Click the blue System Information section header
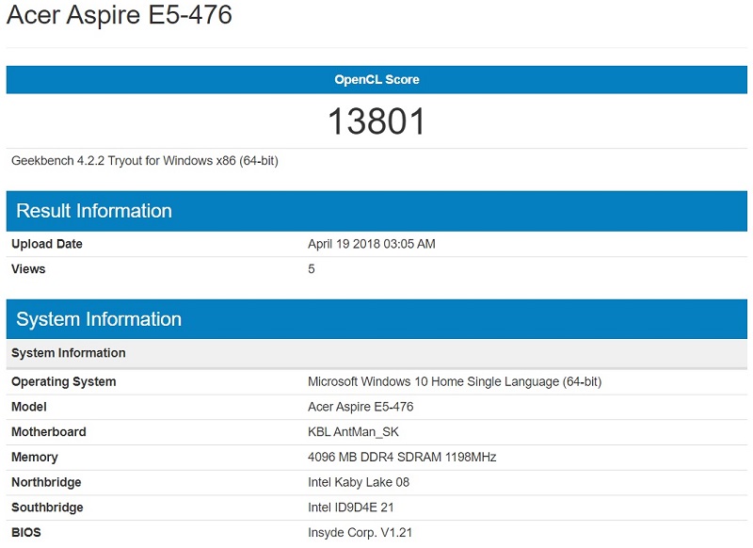Viewport: 753px width, 548px height. 99,319
